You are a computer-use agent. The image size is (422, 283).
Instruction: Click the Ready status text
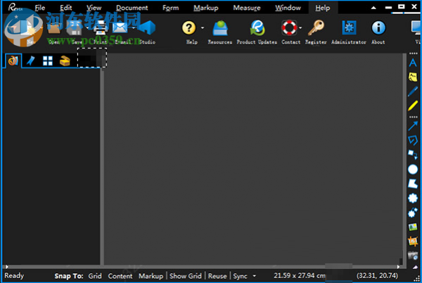[x=14, y=276]
